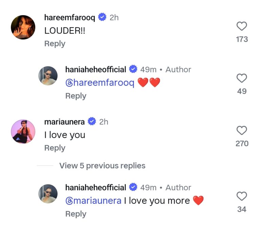The width and height of the screenshot is (261, 231).
Task: Click verified badge on last haniaheheofficial reply
Action: (x=133, y=187)
